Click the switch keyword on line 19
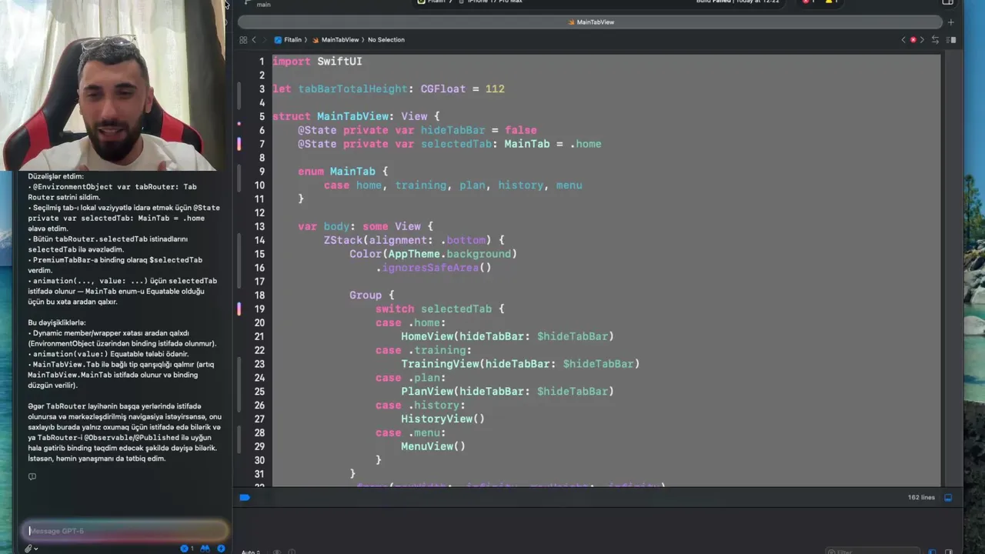Viewport: 985px width, 554px height. [x=395, y=309]
